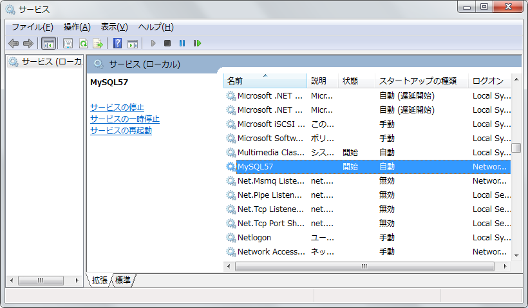Viewport: 528px width, 308px height.
Task: Sort by スタートアップの種類 column header
Action: [417, 81]
